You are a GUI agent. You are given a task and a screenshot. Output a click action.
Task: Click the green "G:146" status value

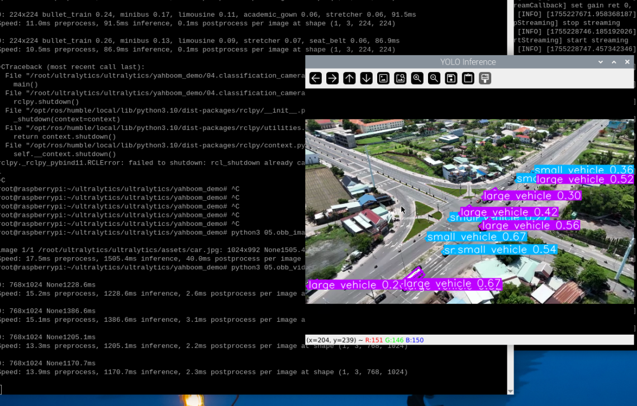(x=394, y=340)
